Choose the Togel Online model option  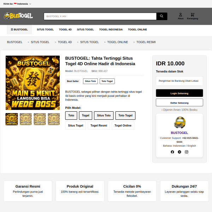(123, 125)
